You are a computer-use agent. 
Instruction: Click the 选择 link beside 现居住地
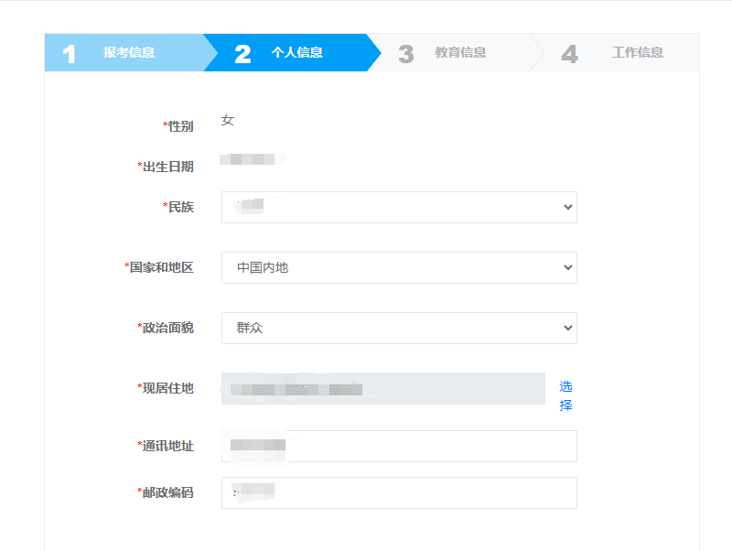(565, 395)
